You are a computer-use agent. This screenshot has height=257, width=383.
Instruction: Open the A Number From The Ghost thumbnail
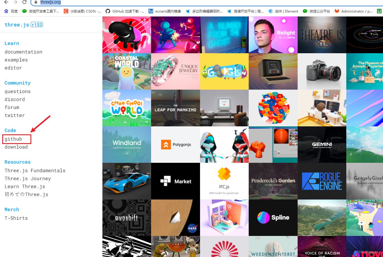point(224,35)
